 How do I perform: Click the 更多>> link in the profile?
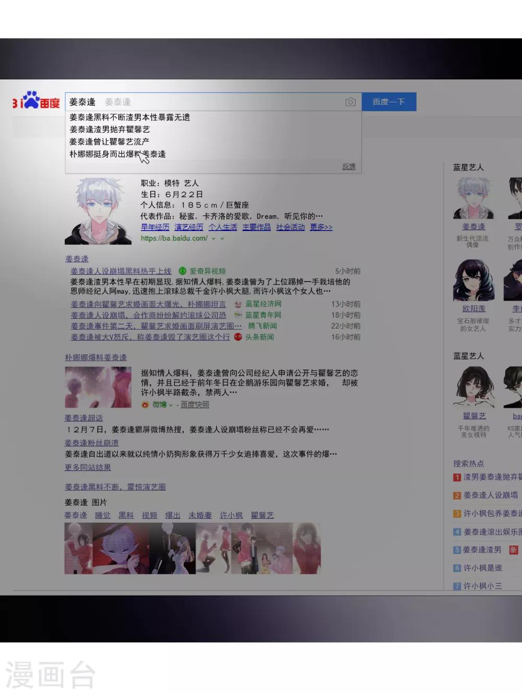[321, 227]
